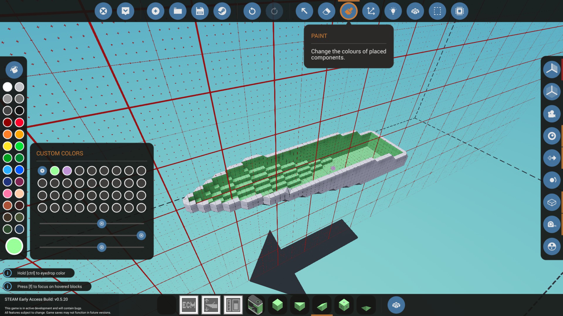Add new custom color with plus button
This screenshot has width=563, height=316.
(42, 171)
